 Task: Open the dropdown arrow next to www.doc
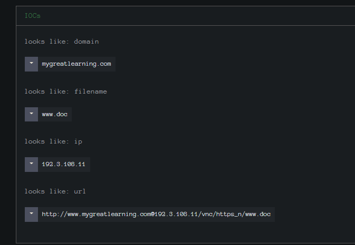tap(31, 115)
